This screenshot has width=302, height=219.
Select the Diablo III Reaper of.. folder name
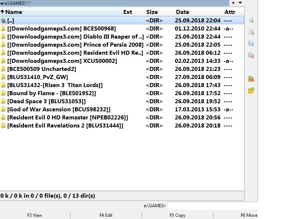(76, 37)
